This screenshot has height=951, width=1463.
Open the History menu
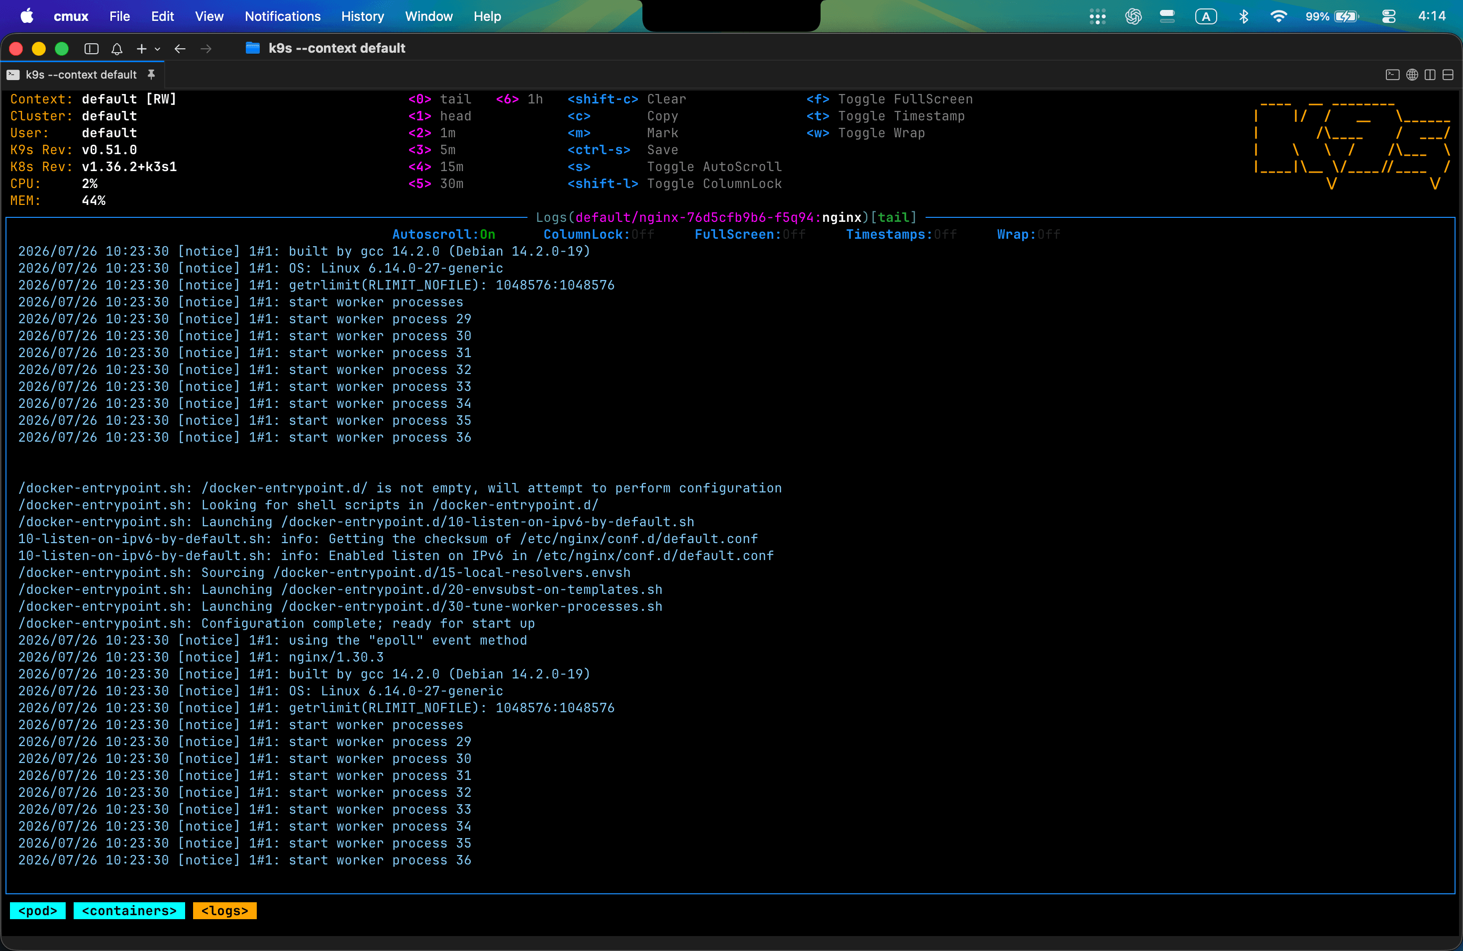tap(363, 16)
